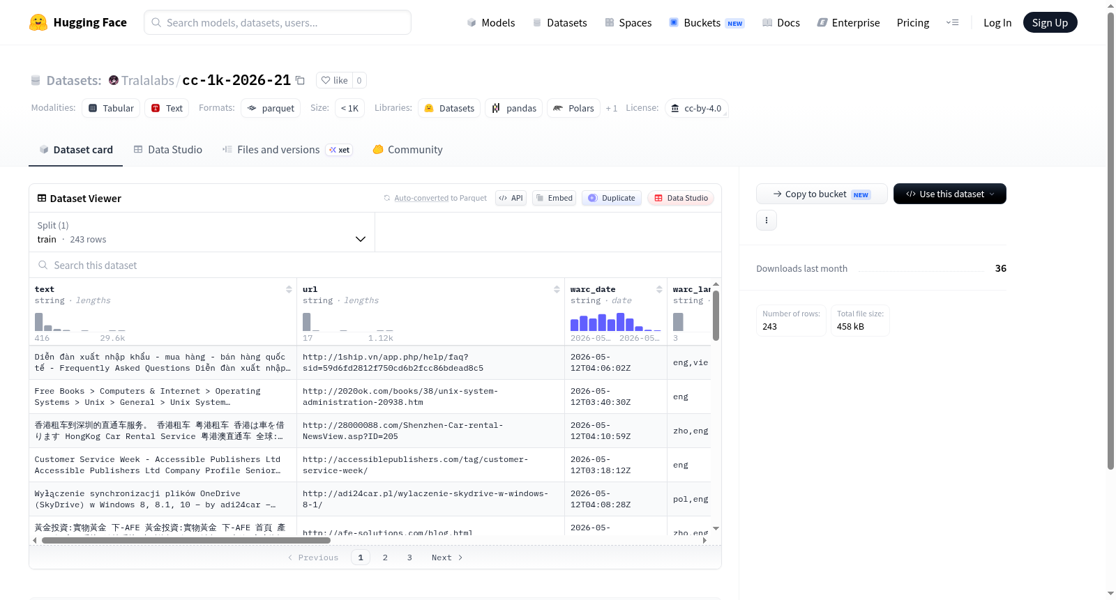Sort the warc_date column using its arrows
Screen dimensions: 1116x600
pyautogui.click(x=659, y=289)
